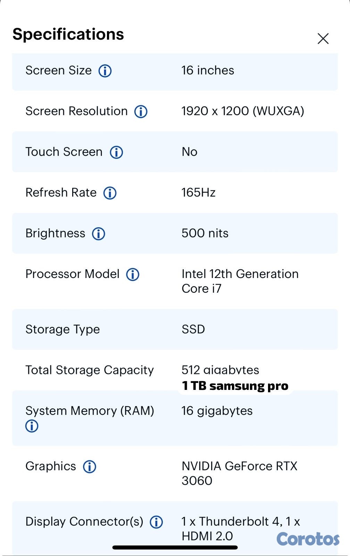Click the 1 TB samsung pro annotation
350x556 pixels.
235,385
